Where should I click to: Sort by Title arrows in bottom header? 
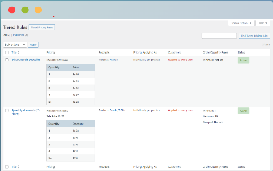click(x=18, y=167)
